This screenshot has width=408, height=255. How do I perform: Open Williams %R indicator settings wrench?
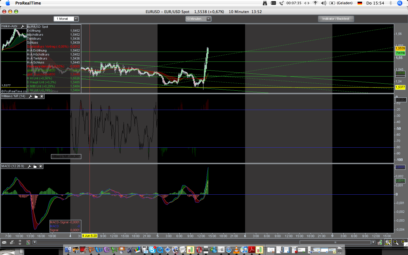31,96
